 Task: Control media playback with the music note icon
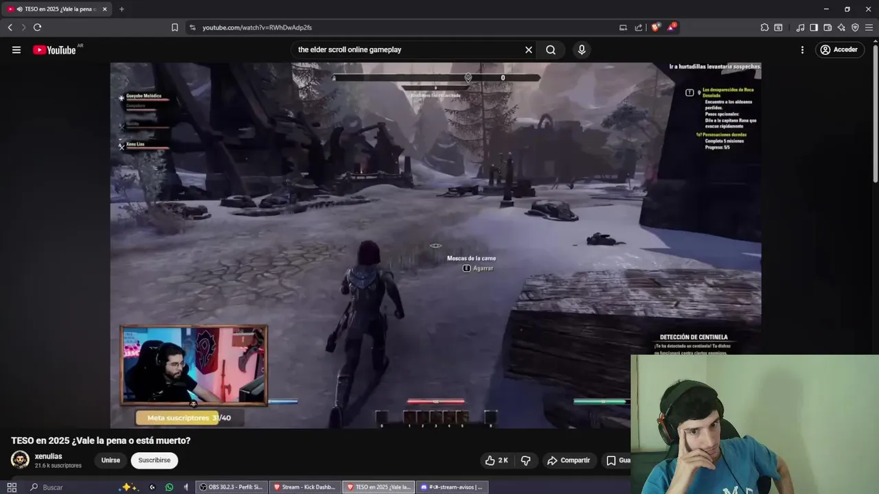tap(800, 27)
